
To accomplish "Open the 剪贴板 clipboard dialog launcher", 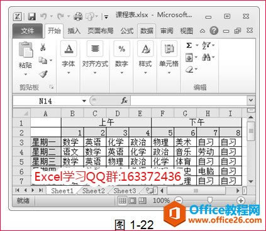I will pos(51,87).
